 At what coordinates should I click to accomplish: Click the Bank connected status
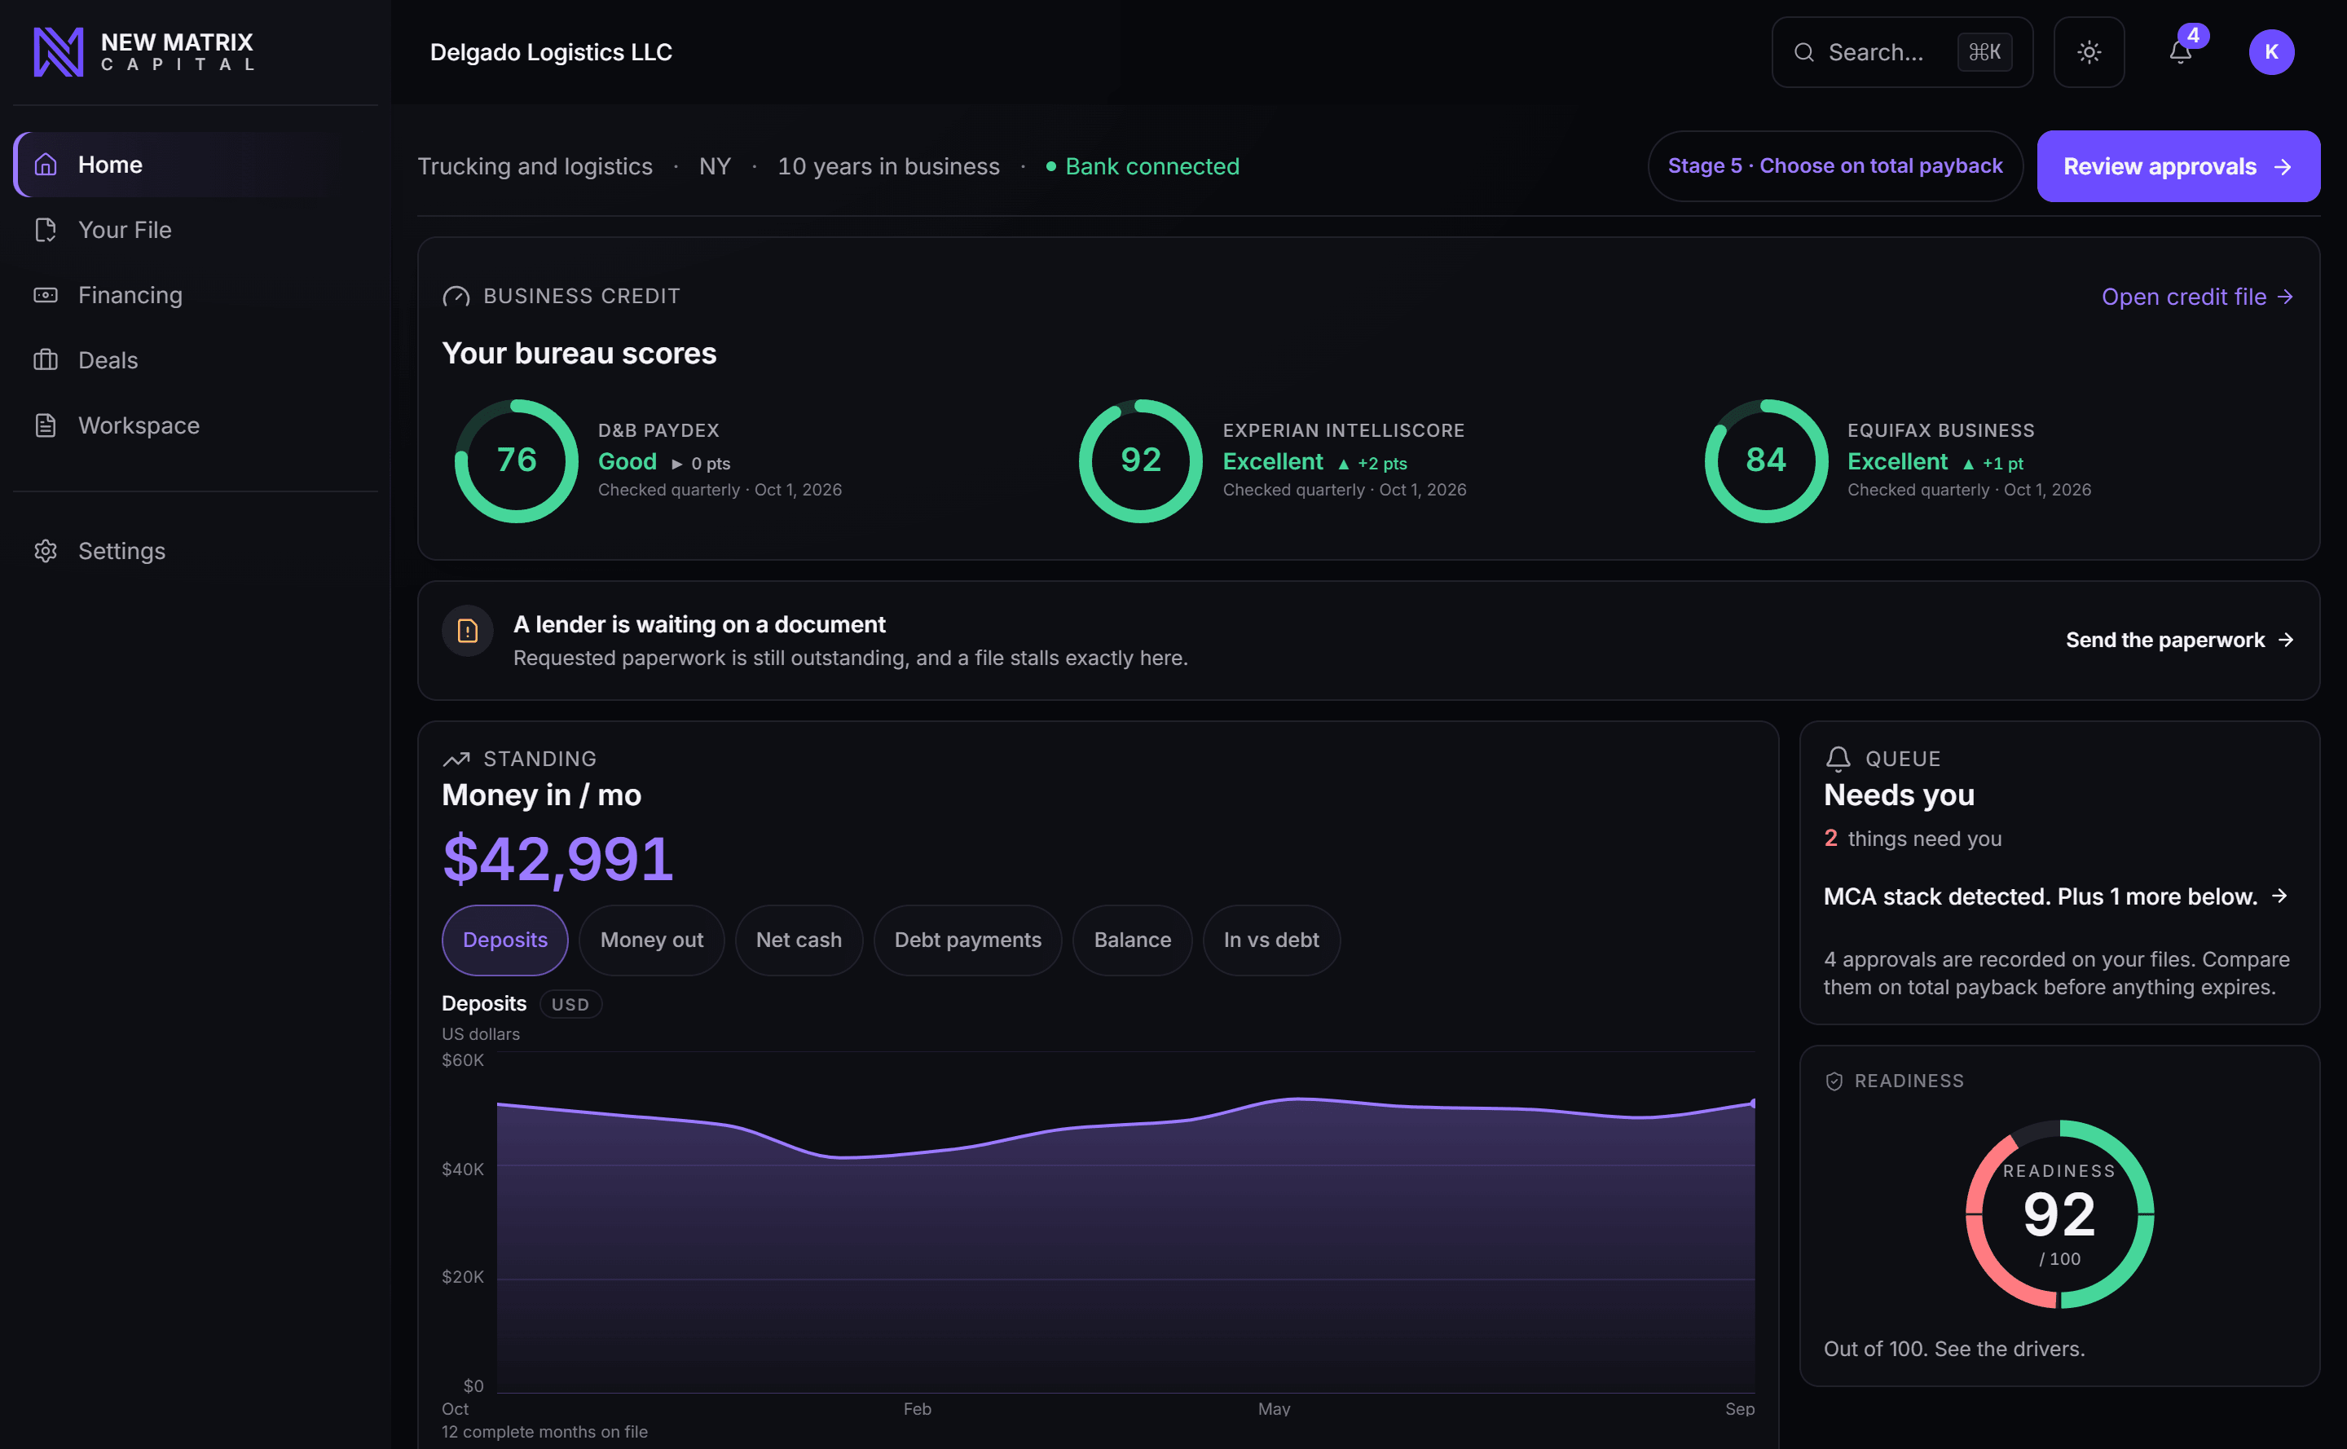[1142, 167]
